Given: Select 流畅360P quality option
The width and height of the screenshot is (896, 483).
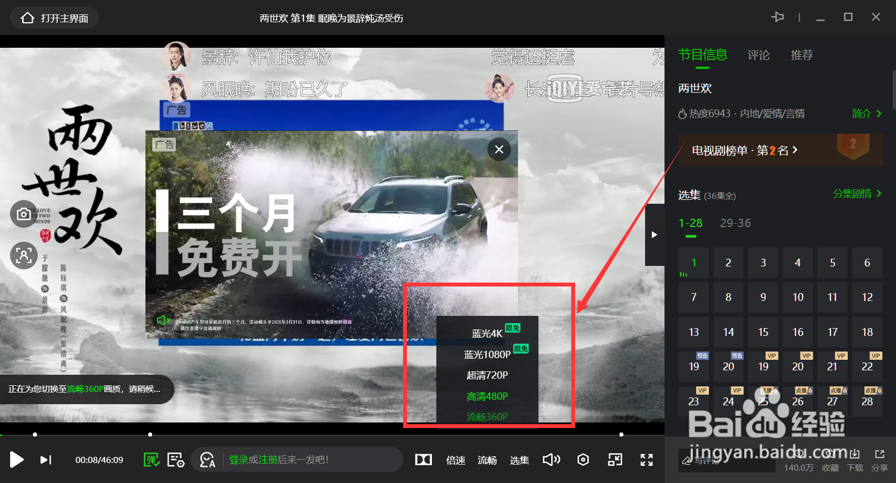Looking at the screenshot, I should 487,416.
